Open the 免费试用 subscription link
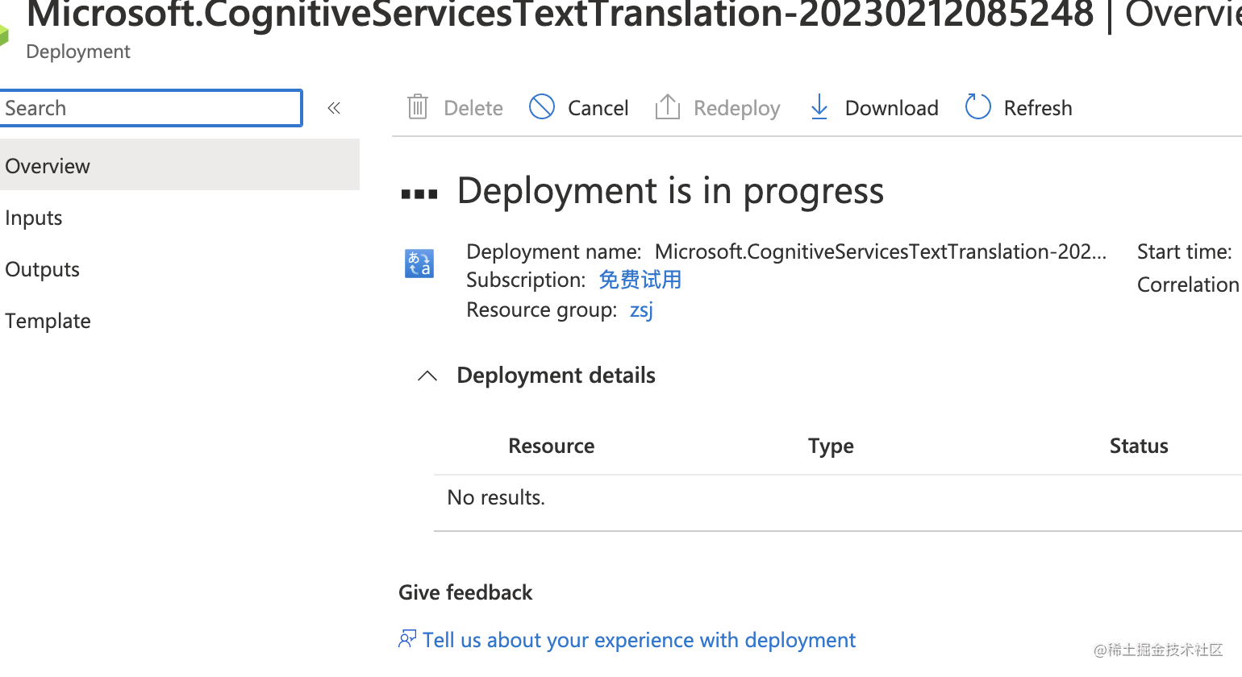The height and width of the screenshot is (677, 1242). [640, 280]
